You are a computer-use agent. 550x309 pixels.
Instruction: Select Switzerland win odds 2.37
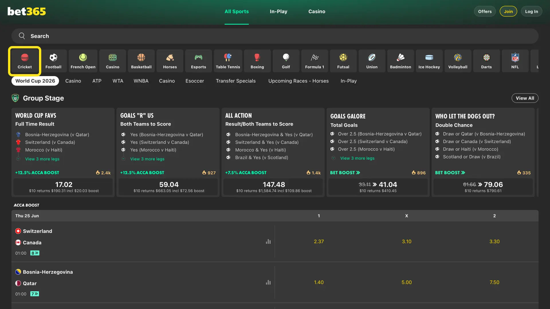pyautogui.click(x=319, y=241)
